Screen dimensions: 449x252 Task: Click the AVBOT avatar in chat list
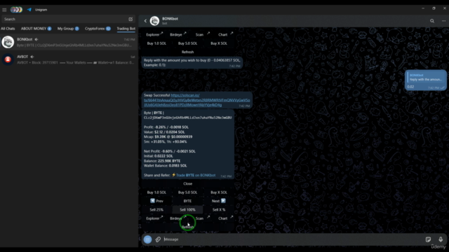(8, 59)
